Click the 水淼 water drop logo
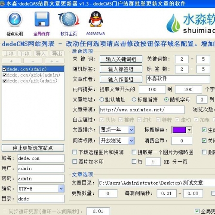 coord(173,23)
